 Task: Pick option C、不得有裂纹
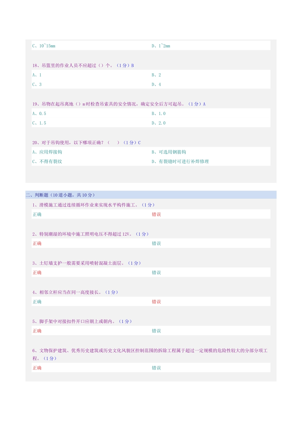coord(47,162)
